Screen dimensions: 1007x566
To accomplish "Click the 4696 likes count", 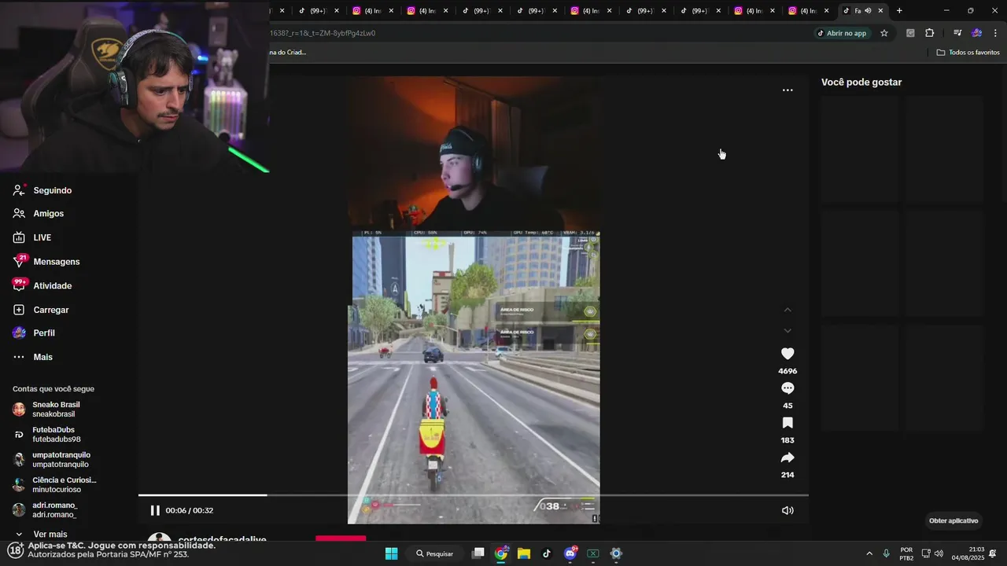I will pyautogui.click(x=788, y=371).
